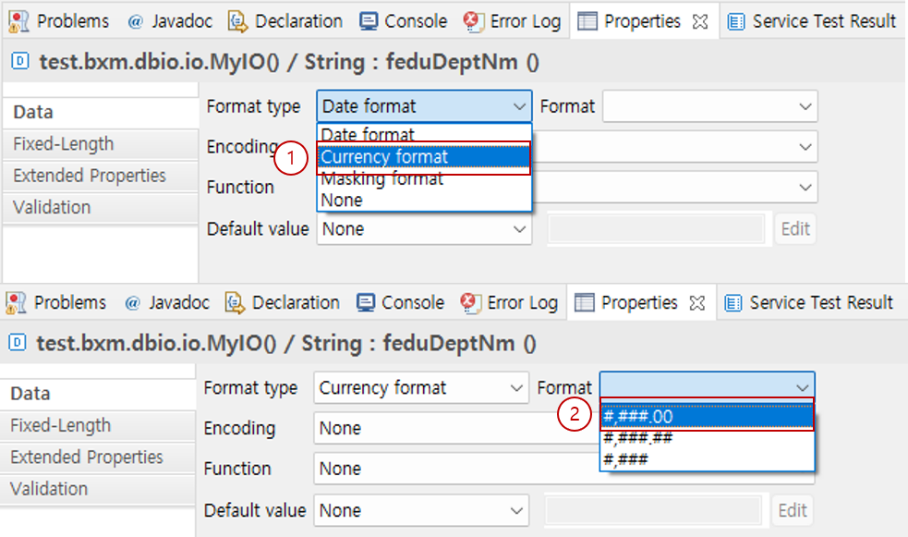Click the Console monitor icon in the lower tab bar
The height and width of the screenshot is (537, 908).
tap(366, 303)
